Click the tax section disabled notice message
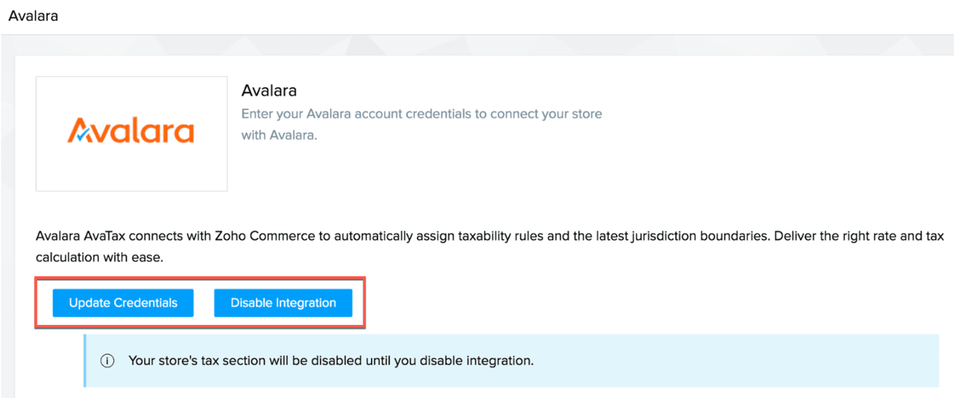Image resolution: width=955 pixels, height=399 pixels. click(x=331, y=361)
